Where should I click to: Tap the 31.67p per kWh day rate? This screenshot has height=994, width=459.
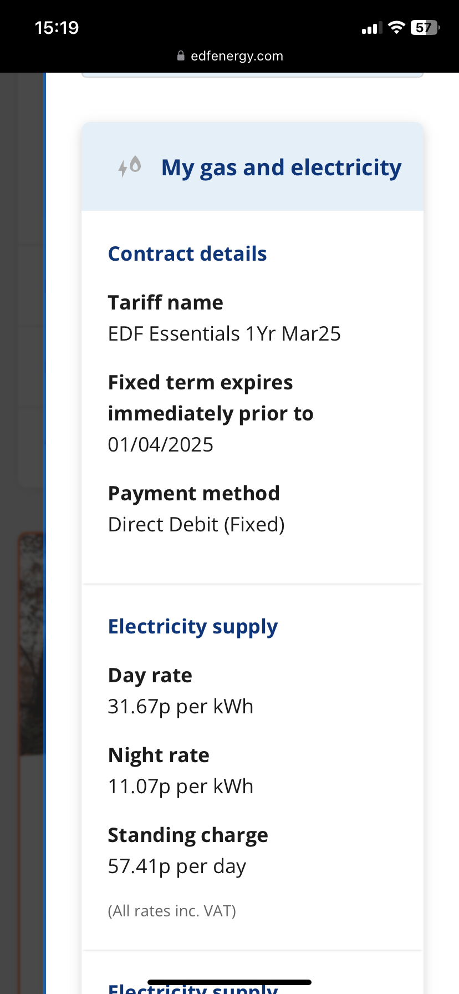click(x=181, y=707)
